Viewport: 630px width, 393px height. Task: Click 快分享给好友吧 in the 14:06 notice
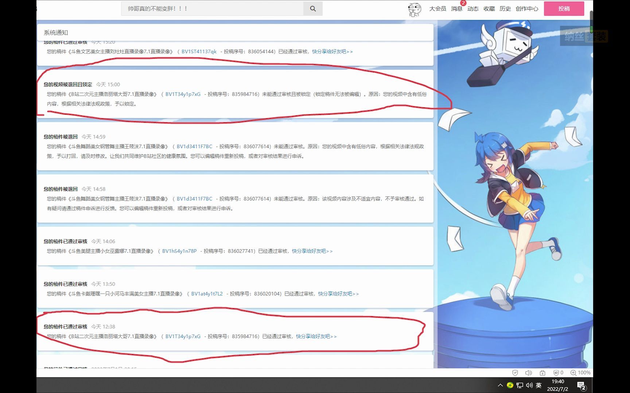[312, 251]
